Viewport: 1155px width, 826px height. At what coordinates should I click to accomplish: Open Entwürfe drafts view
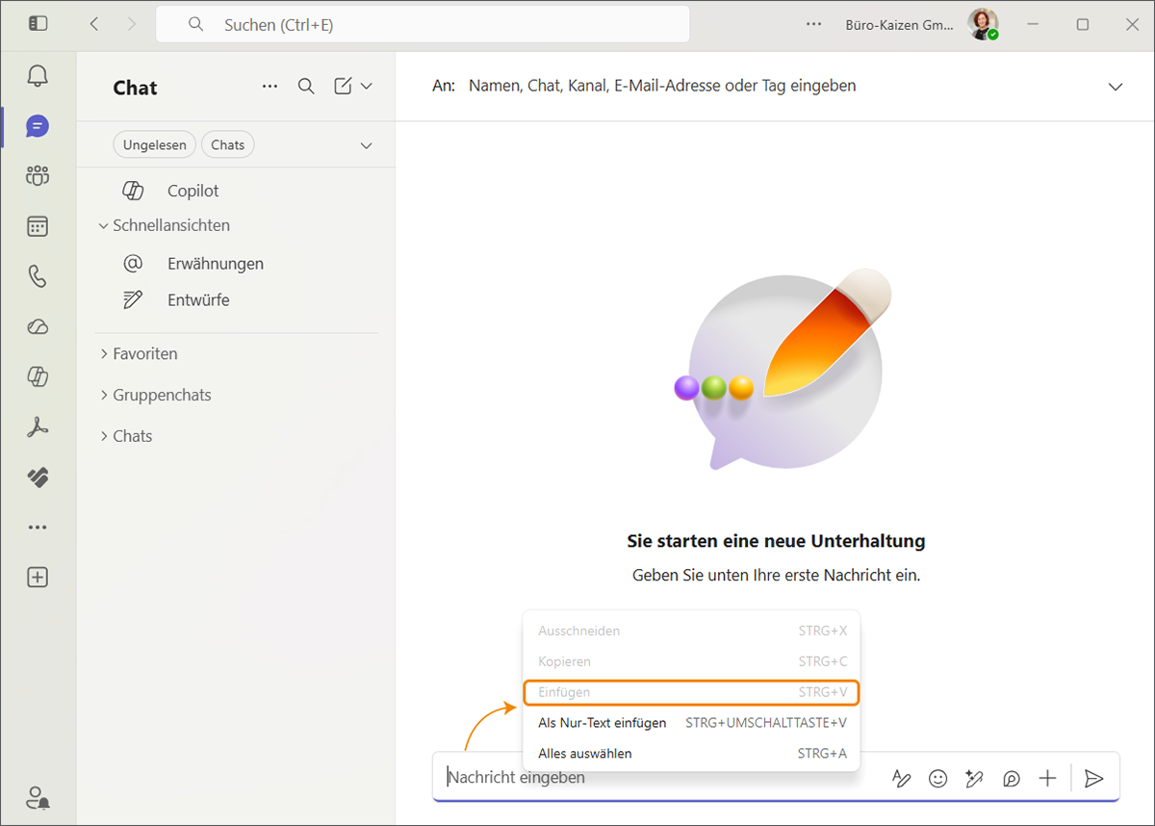click(x=197, y=299)
